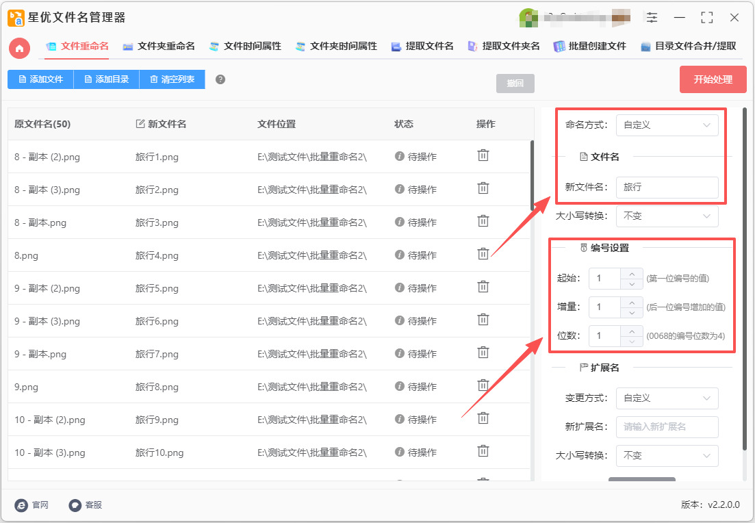The width and height of the screenshot is (755, 523).
Task: Click the right settings panel scrollbar
Action: (x=745, y=279)
